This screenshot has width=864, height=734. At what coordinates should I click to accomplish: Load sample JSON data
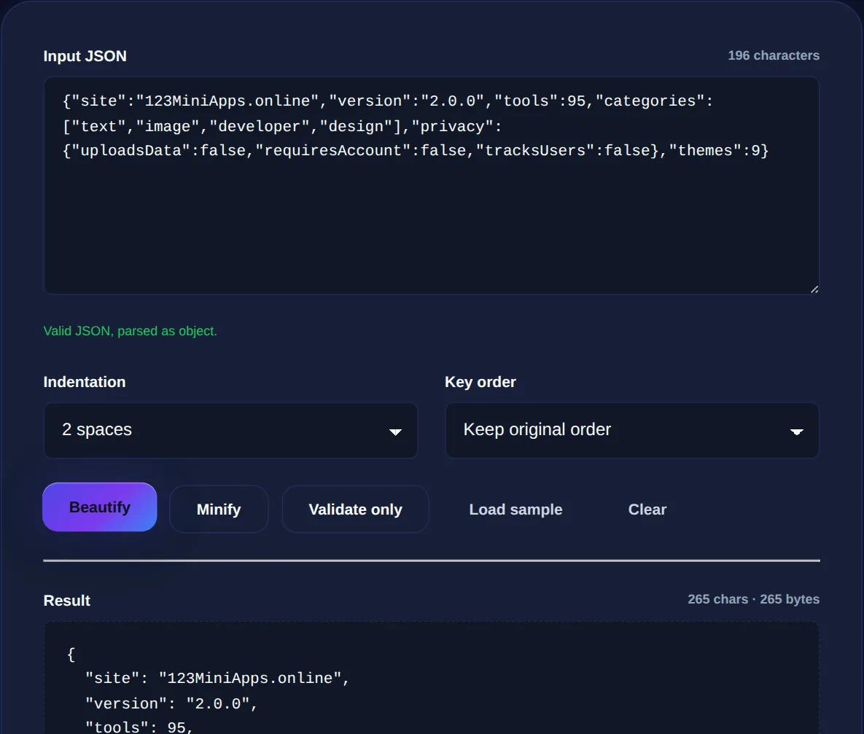515,509
